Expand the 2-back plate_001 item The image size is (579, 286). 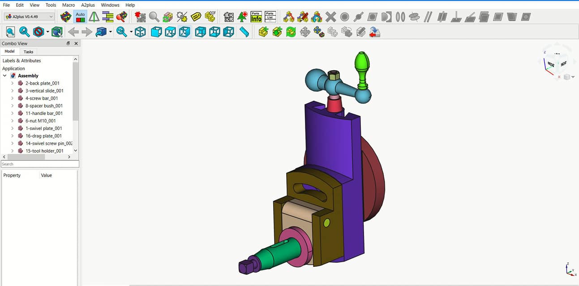[x=12, y=83]
